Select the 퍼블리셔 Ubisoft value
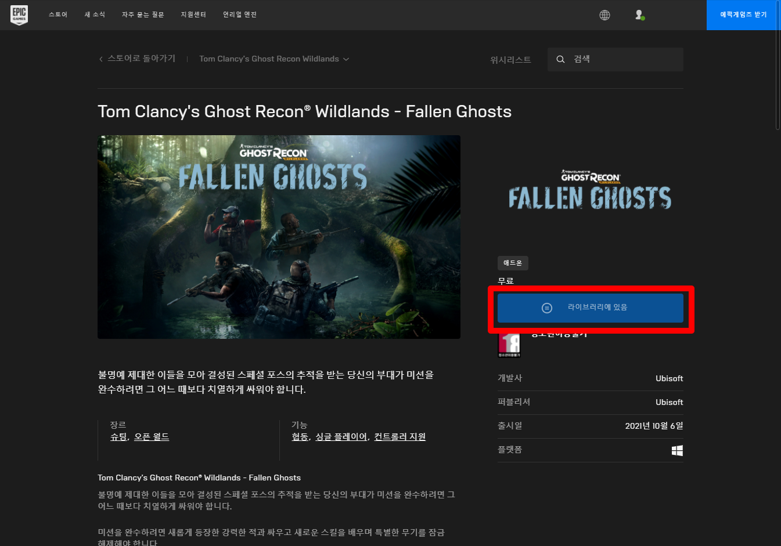781x546 pixels. [x=669, y=402]
